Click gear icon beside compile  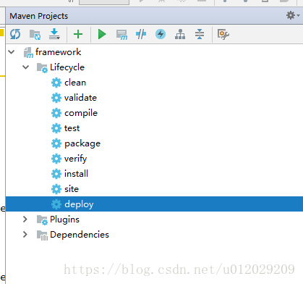[x=56, y=113]
